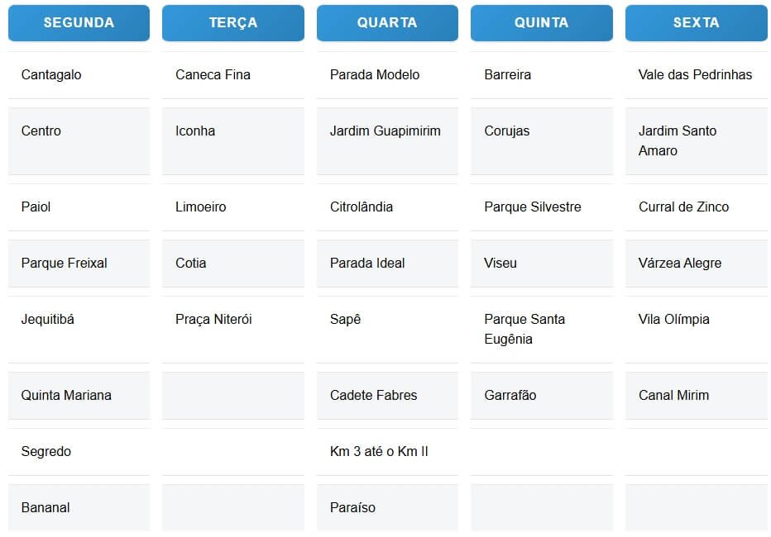Screen dimensions: 771x537
Task: Select the TERÇA header button
Action: 232,23
